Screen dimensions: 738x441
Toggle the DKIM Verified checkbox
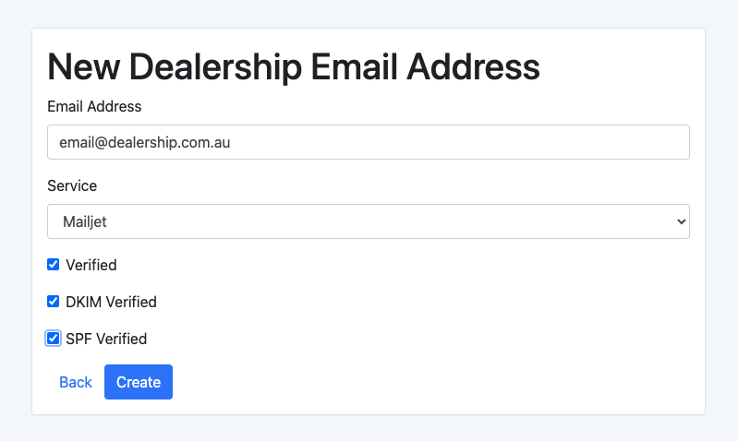point(54,302)
